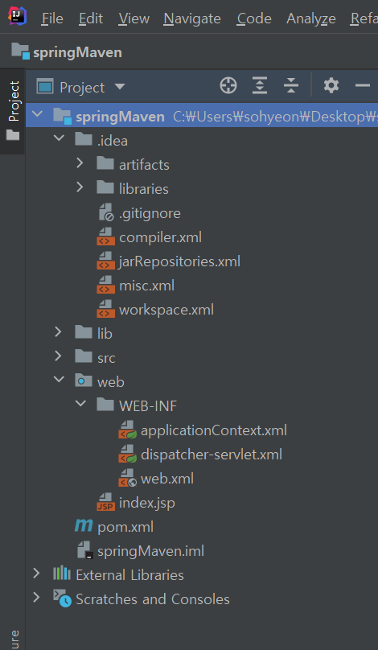
Task: Click the Spring config icon beside dispatcher-servlet.xml
Action: pos(127,454)
